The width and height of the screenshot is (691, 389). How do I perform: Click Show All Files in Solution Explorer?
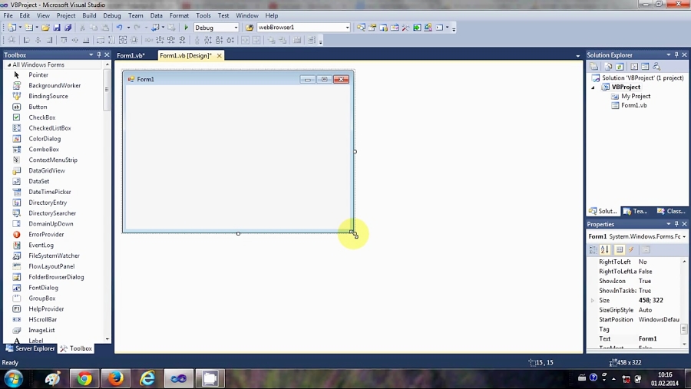(x=608, y=67)
